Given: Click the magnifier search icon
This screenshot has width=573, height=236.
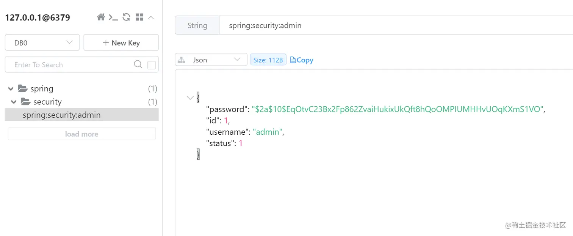Looking at the screenshot, I should [138, 65].
